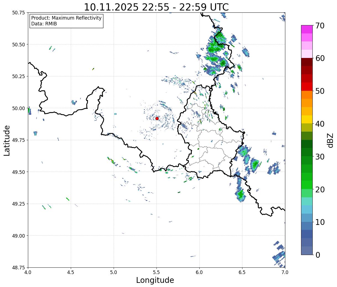Click the colorbar tick label "40"
The width and height of the screenshot is (337, 287).
pos(320,124)
